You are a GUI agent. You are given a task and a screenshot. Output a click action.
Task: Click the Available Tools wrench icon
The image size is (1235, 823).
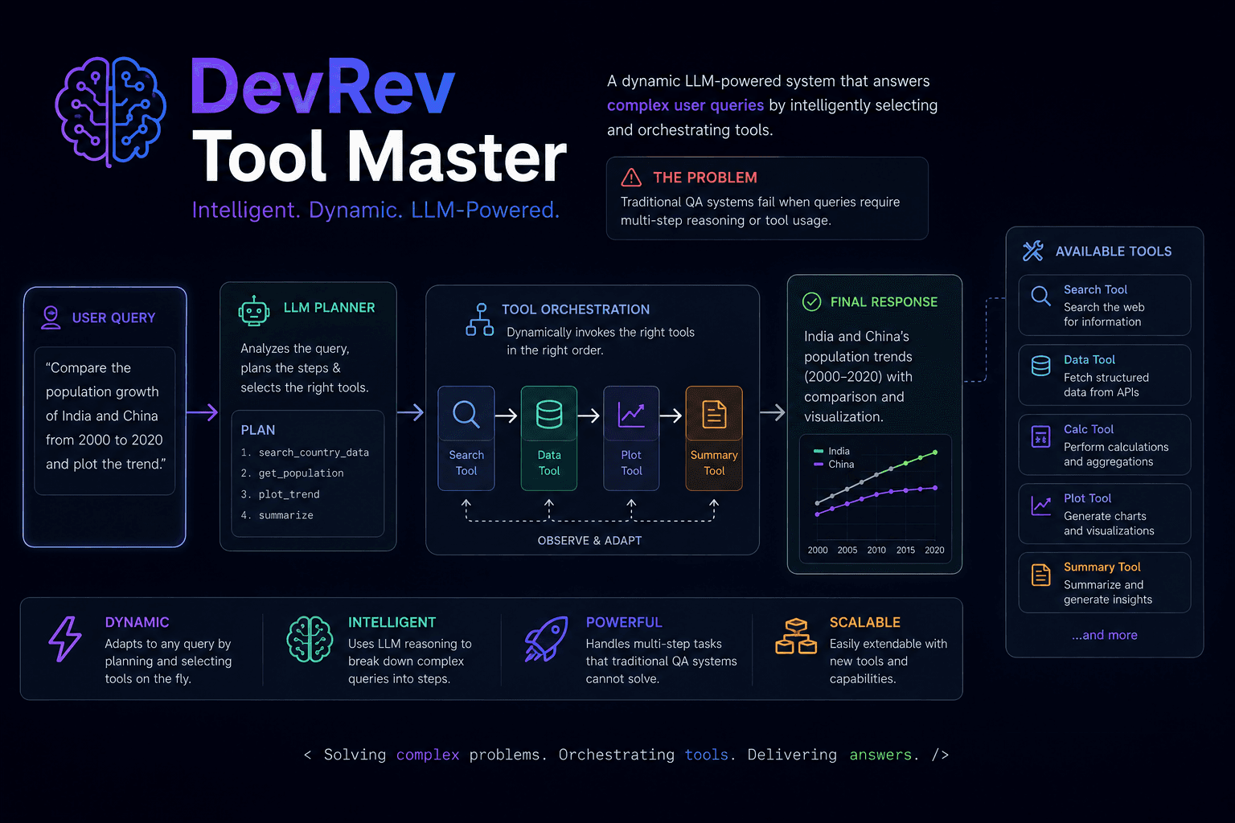pos(1032,251)
